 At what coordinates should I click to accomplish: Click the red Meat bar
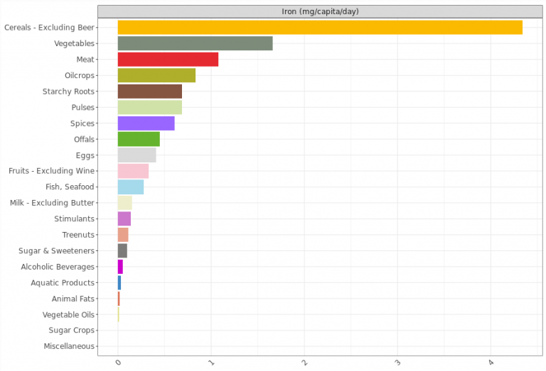(x=168, y=60)
